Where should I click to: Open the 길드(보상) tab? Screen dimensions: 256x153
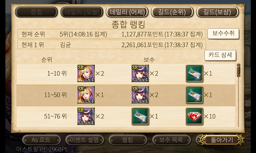point(218,12)
